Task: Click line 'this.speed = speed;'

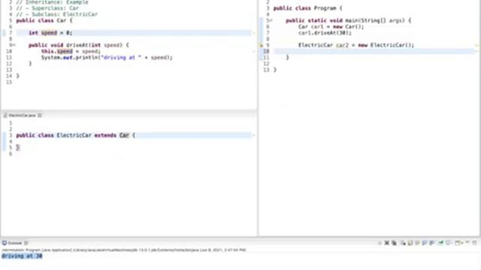Action: click(x=71, y=51)
